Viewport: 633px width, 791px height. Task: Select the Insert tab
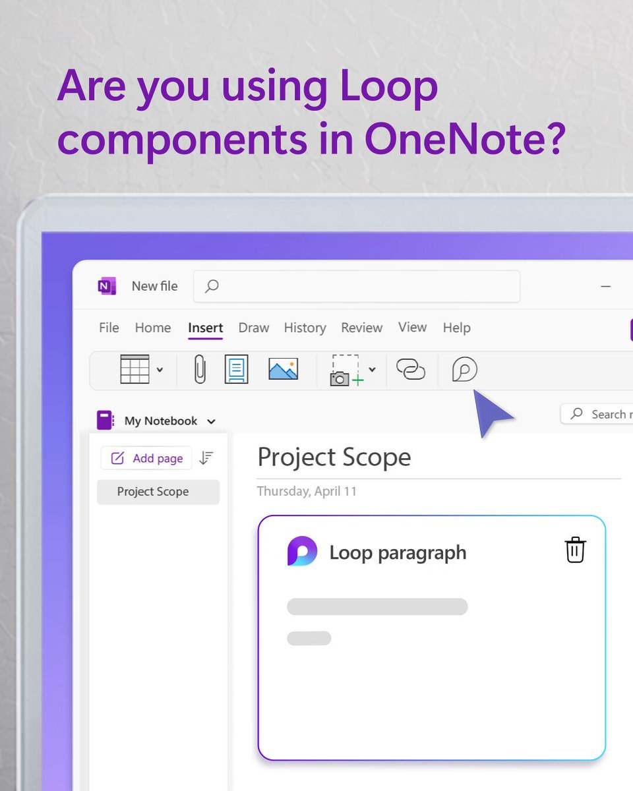click(206, 328)
